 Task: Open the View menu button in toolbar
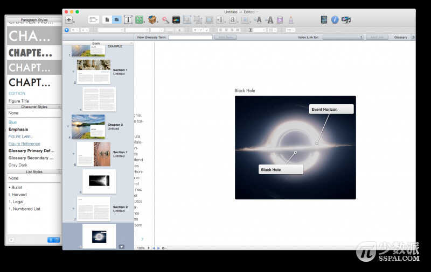coord(93,20)
